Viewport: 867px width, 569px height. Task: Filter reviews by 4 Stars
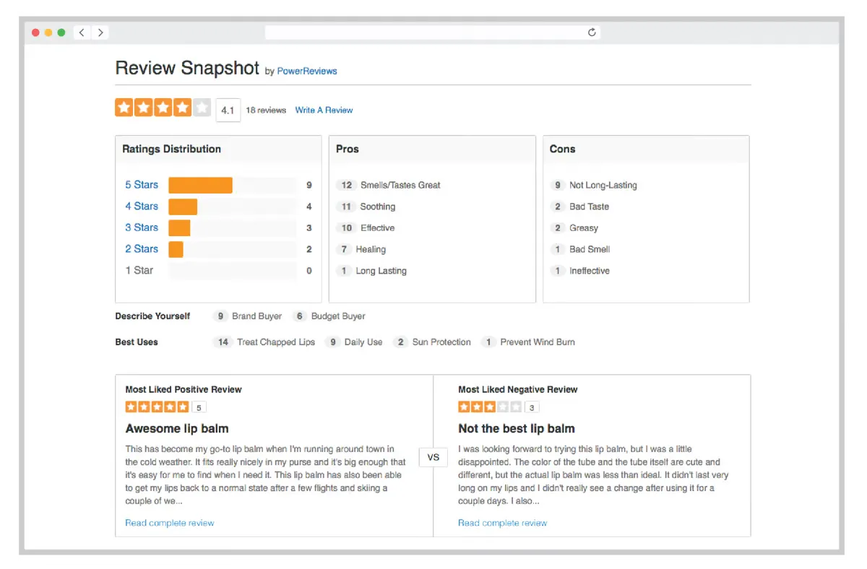[x=142, y=207]
